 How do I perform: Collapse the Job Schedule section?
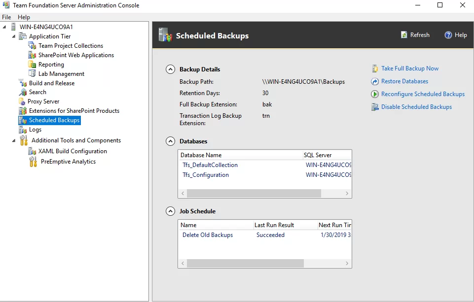[170, 211]
